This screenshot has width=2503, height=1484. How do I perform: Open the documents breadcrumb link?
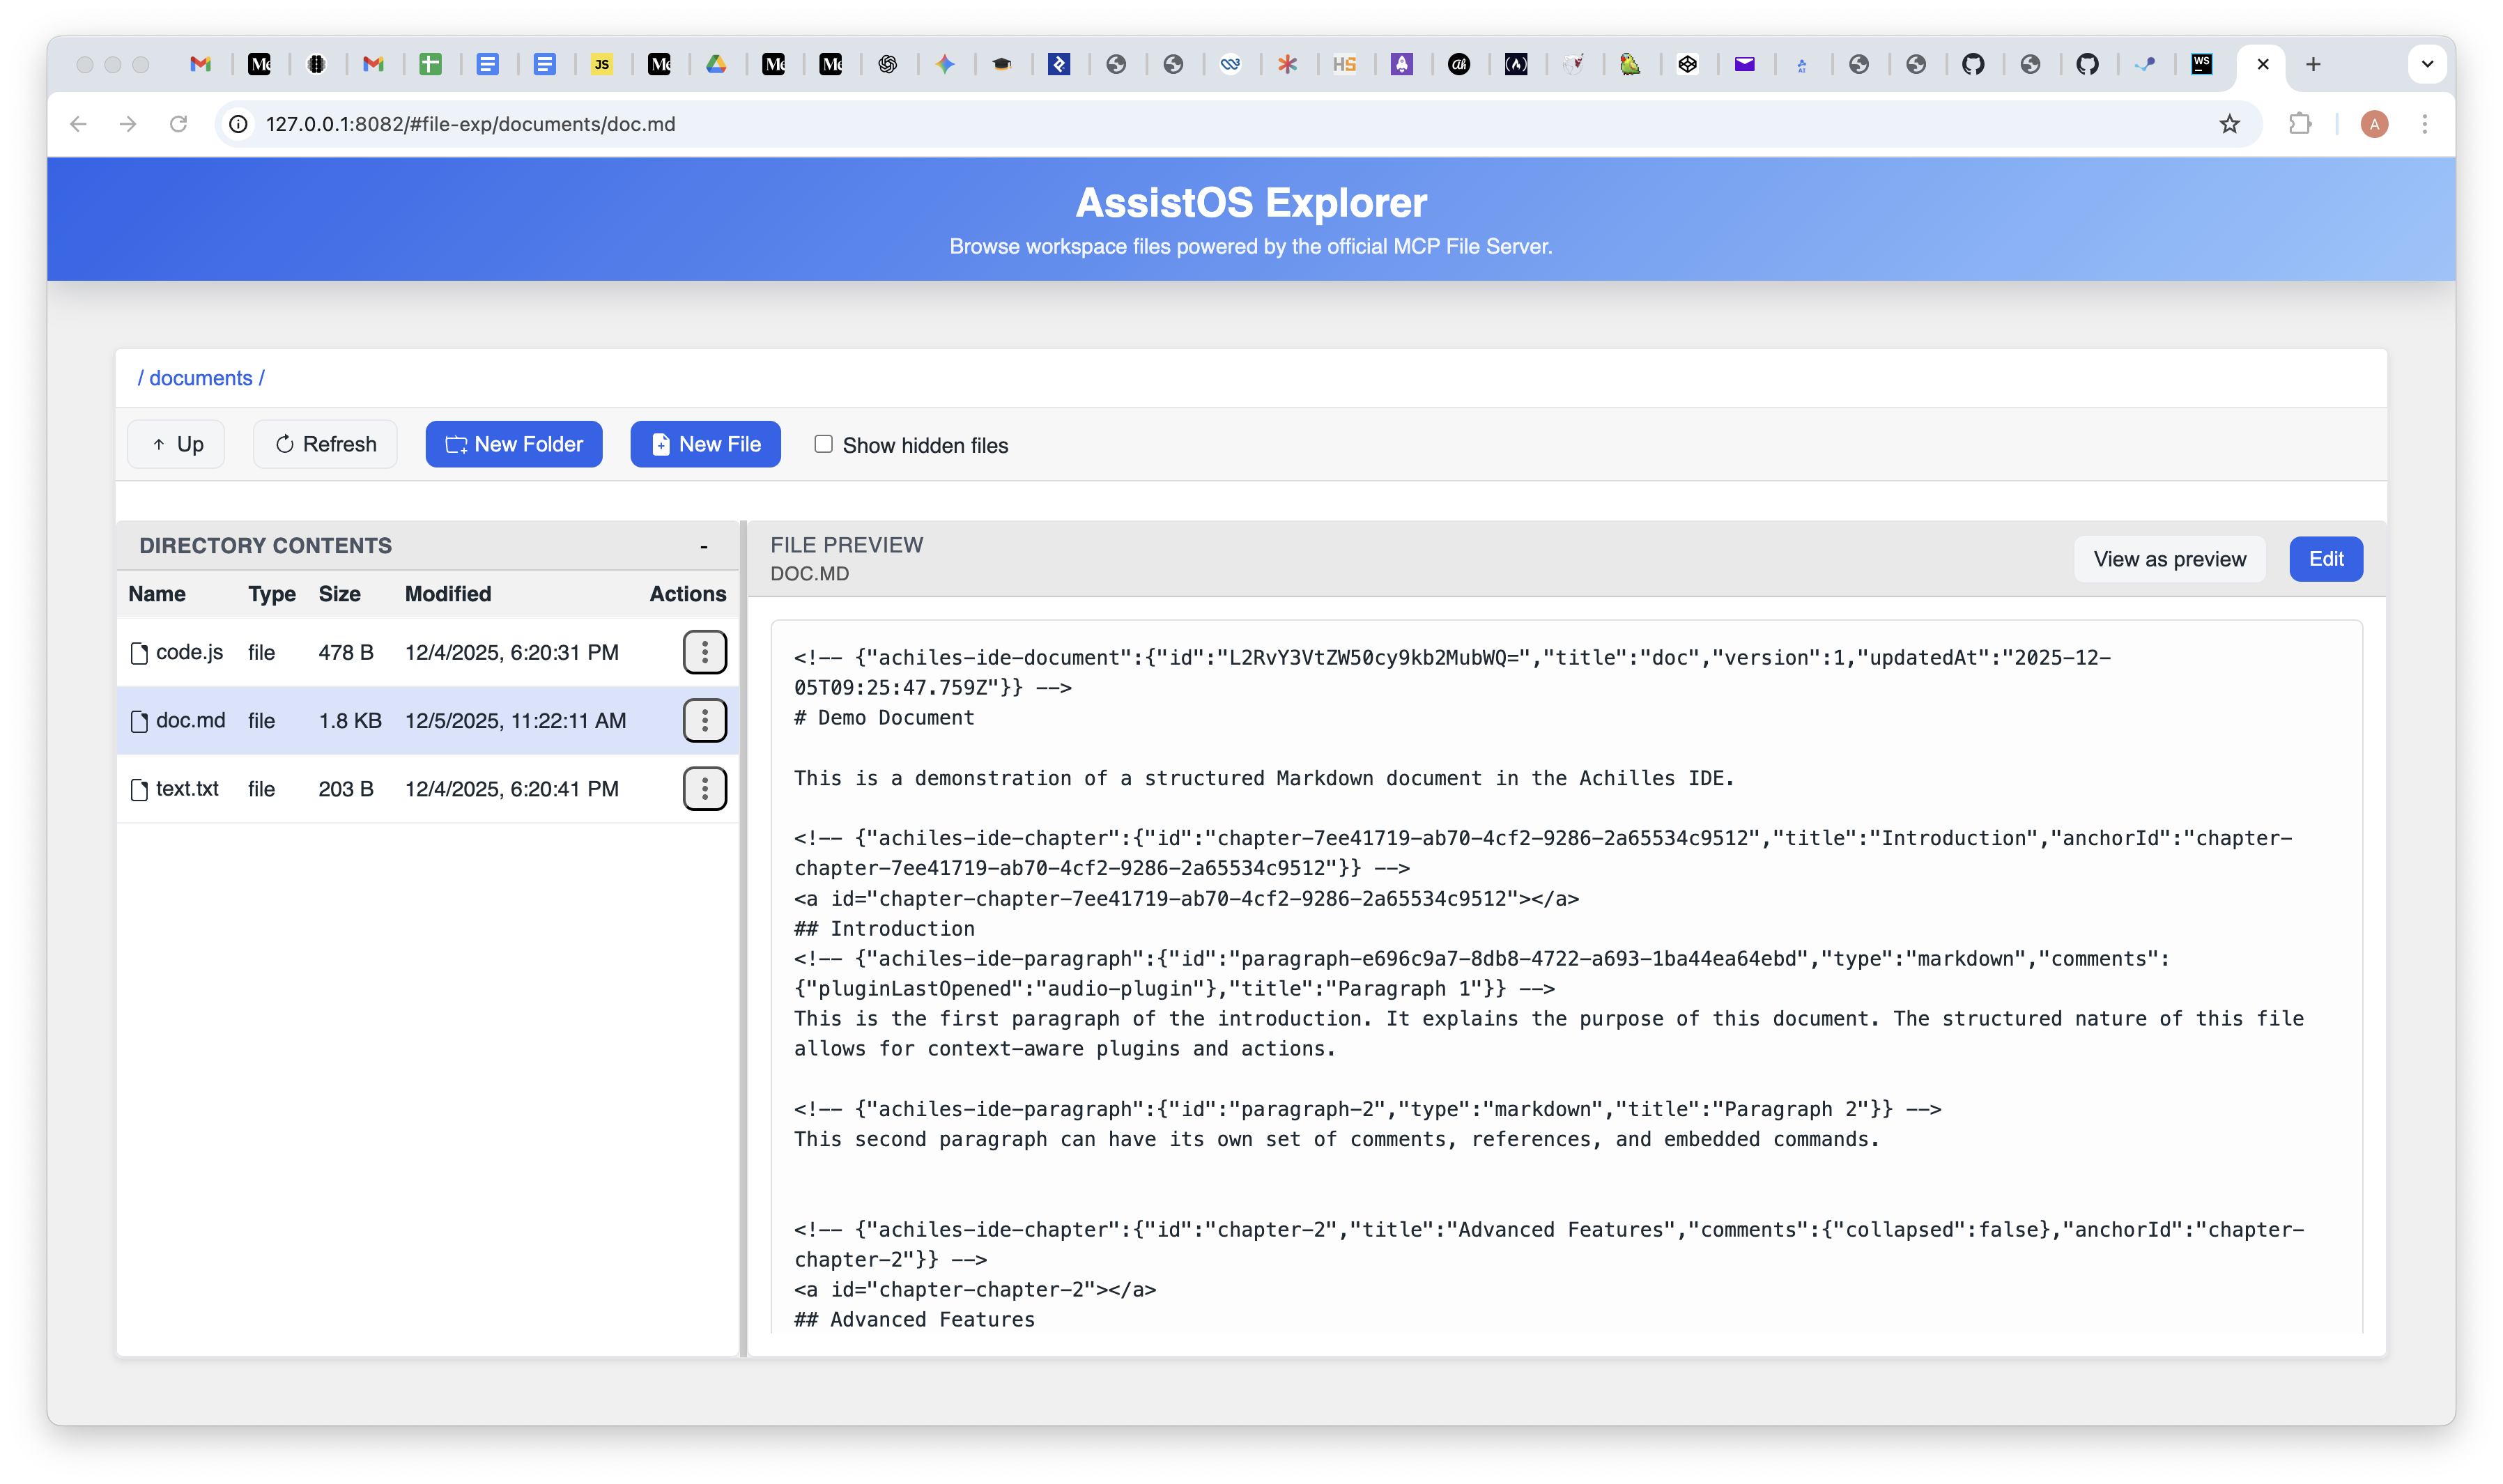click(x=200, y=378)
